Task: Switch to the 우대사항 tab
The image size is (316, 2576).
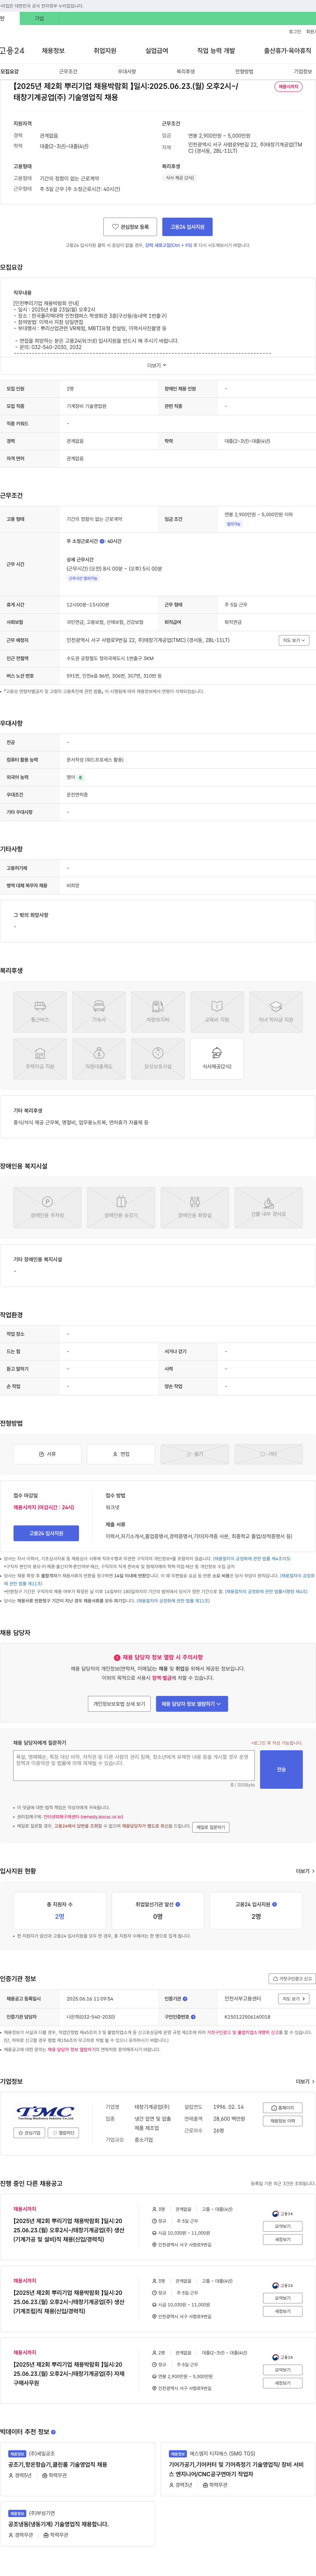Action: pos(127,72)
